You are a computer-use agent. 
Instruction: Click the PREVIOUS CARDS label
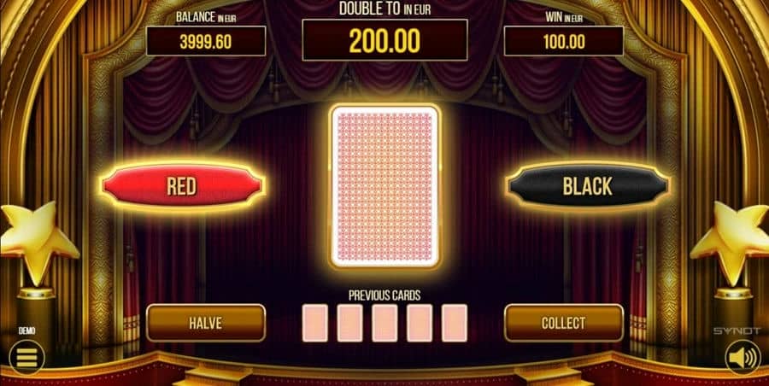tap(384, 295)
